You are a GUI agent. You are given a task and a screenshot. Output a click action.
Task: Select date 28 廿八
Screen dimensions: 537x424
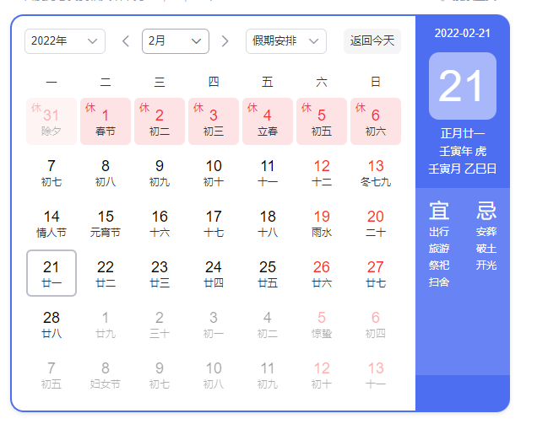pyautogui.click(x=52, y=324)
